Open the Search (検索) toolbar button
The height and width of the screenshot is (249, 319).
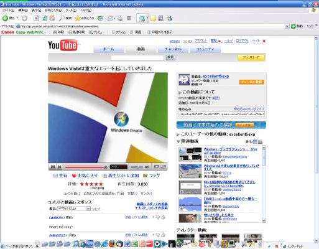65,18
